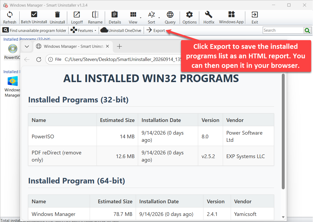Click the Export button

pyautogui.click(x=156, y=30)
